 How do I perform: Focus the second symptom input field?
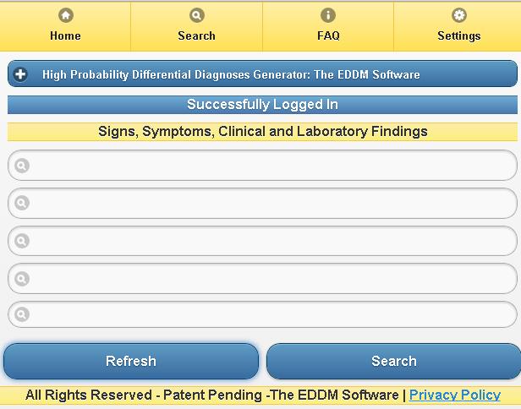point(271,203)
